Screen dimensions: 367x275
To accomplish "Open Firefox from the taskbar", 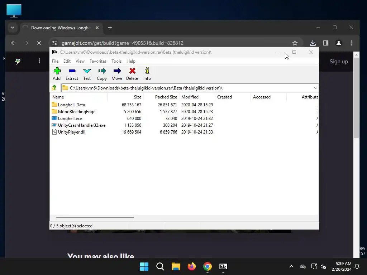I will pos(192,266).
